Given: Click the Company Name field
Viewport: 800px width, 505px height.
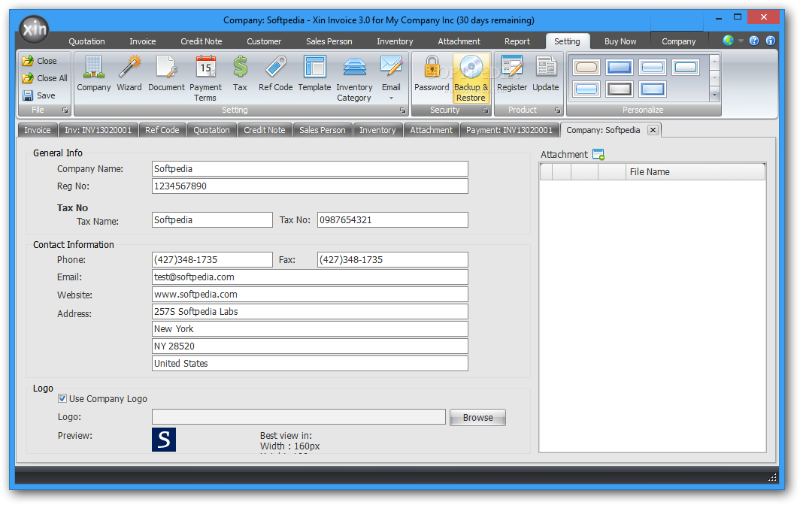Looking at the screenshot, I should coord(310,169).
